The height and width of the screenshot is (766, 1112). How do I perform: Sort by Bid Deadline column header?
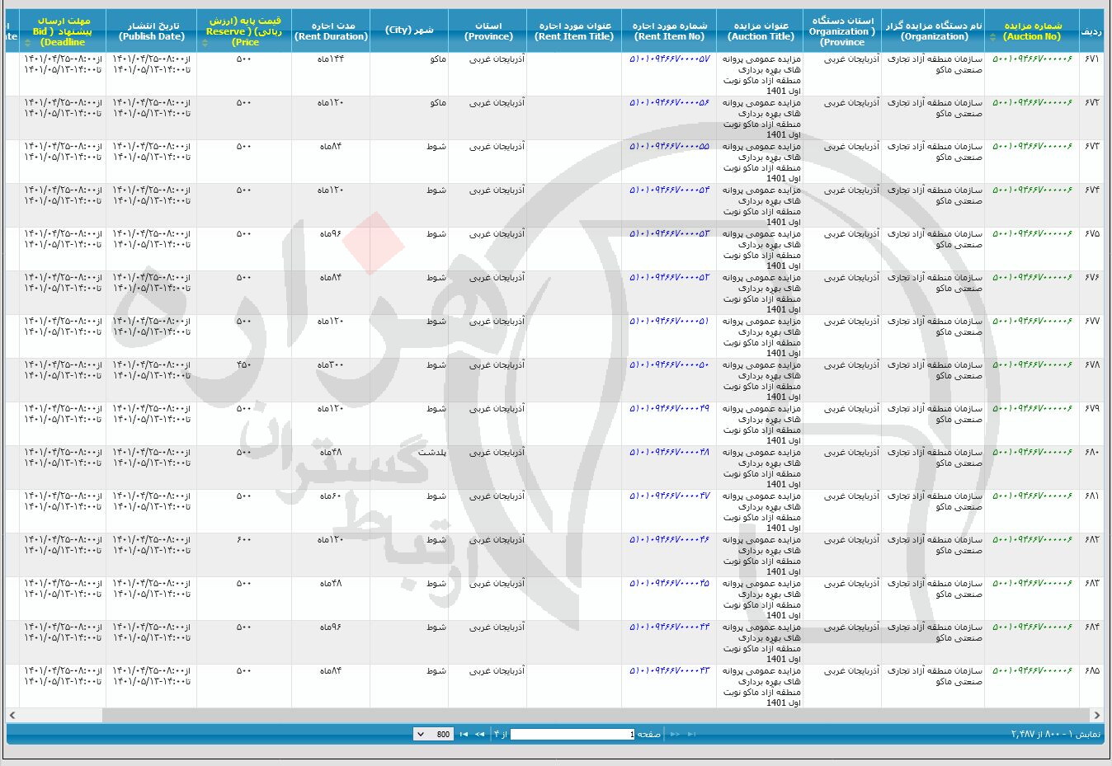tap(63, 31)
